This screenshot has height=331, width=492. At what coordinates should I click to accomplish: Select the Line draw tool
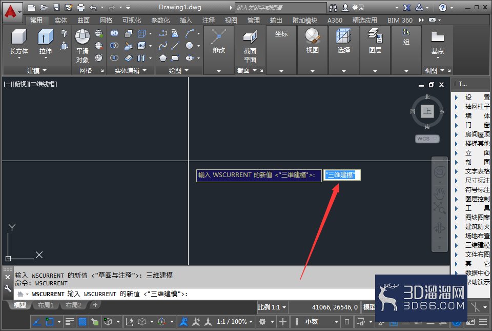click(175, 46)
